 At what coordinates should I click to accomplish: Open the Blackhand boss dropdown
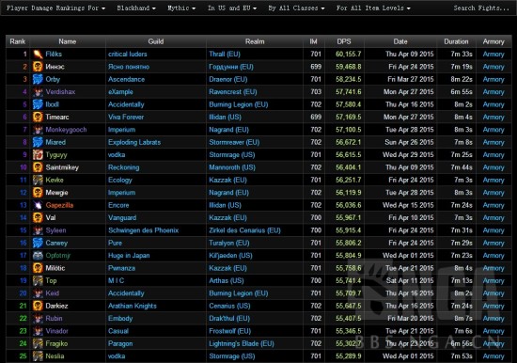click(x=136, y=8)
